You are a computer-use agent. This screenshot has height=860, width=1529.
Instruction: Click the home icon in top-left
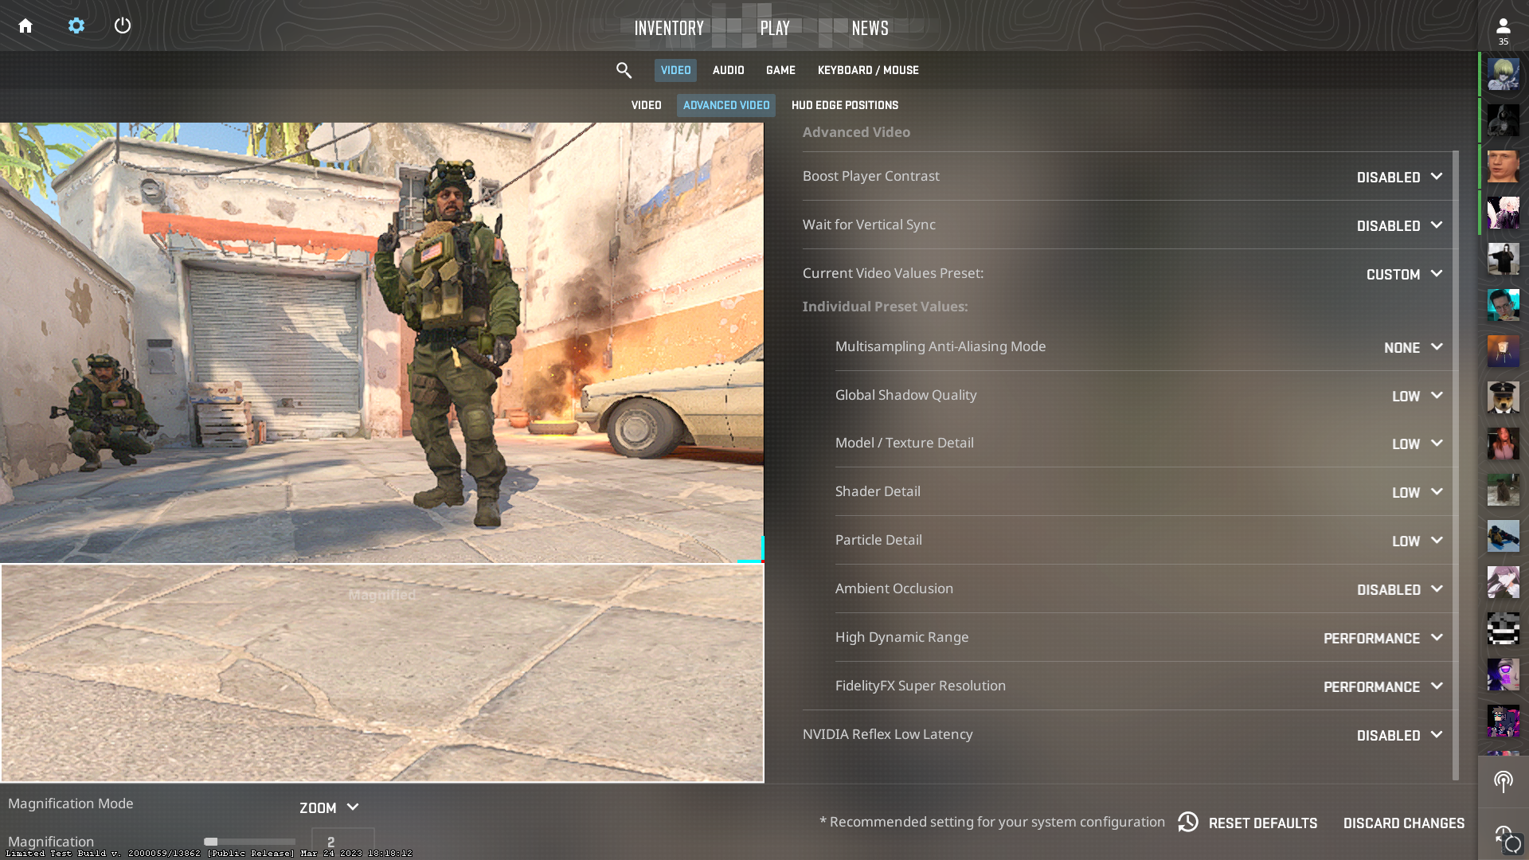(25, 25)
